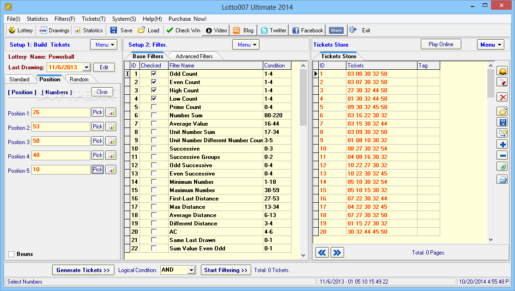Uncheck the High Count filter
This screenshot has height=291, width=515.
(154, 91)
